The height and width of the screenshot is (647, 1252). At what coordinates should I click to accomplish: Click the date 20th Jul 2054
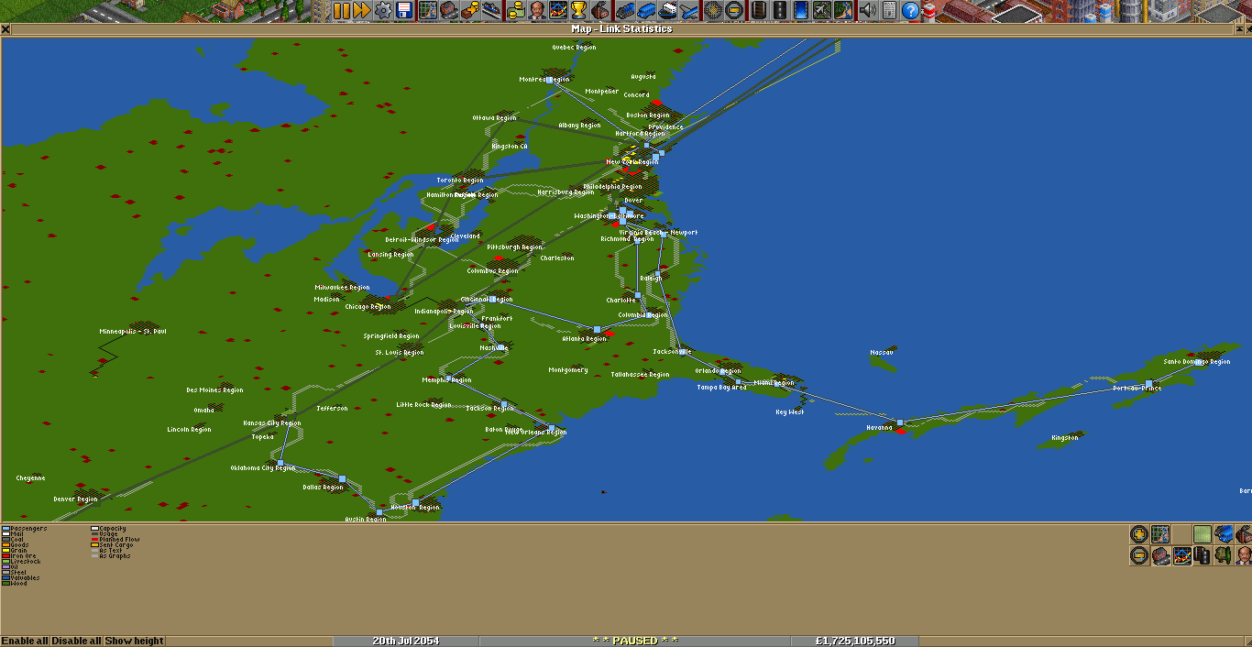[405, 641]
